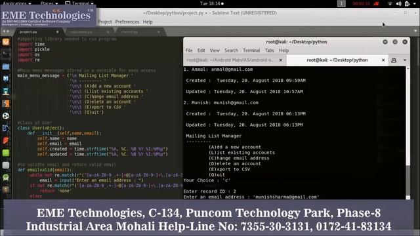Click the new tab icon in terminal

pyautogui.click(x=394, y=60)
